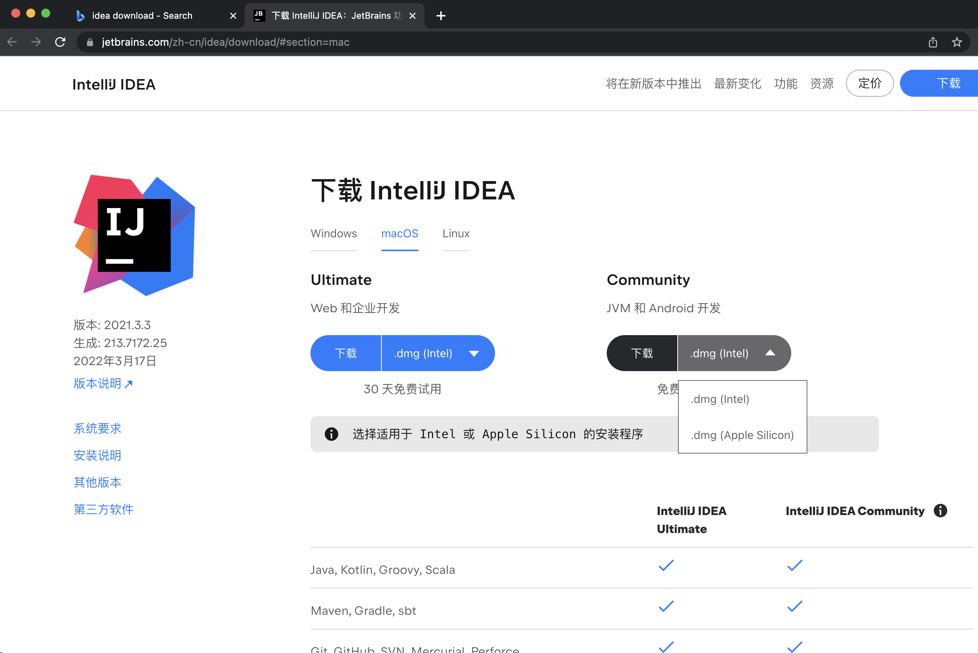This screenshot has width=978, height=653.
Task: Expand Ultimate .dmg (Intel) dropdown
Action: 438,353
